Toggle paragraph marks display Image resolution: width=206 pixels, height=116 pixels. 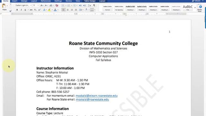94,5
